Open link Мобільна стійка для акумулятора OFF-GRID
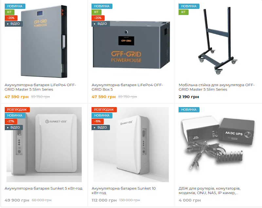Screen dimensions: 262x208 coord(216,87)
